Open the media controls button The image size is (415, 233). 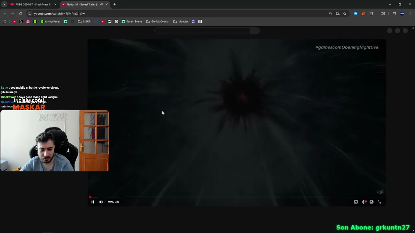(394, 14)
